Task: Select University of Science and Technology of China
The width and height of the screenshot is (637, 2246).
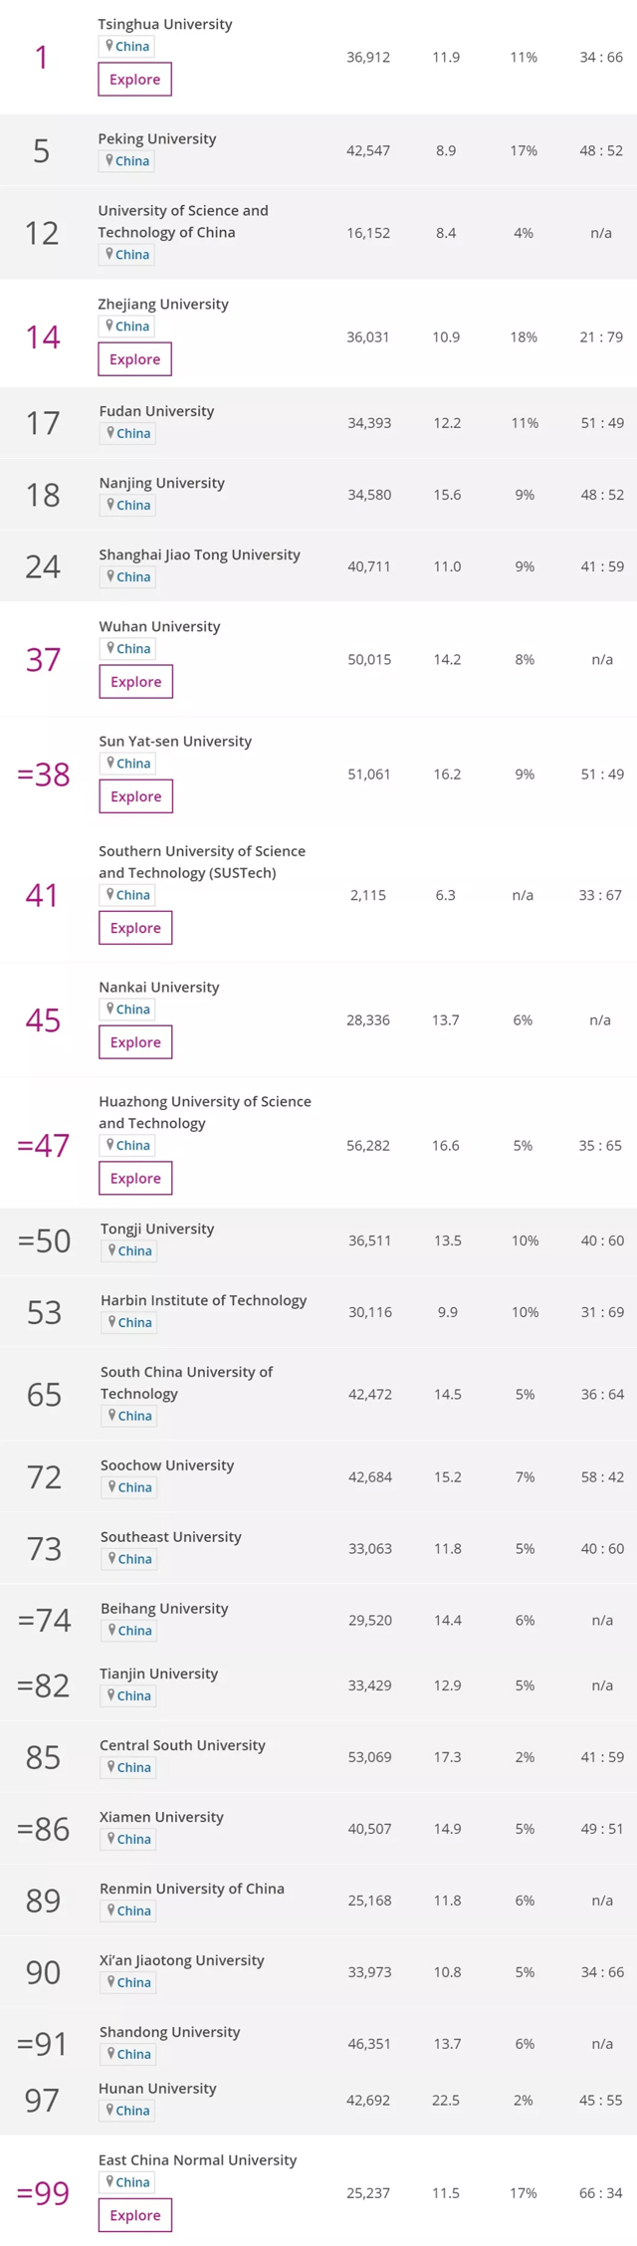Action: click(x=183, y=221)
